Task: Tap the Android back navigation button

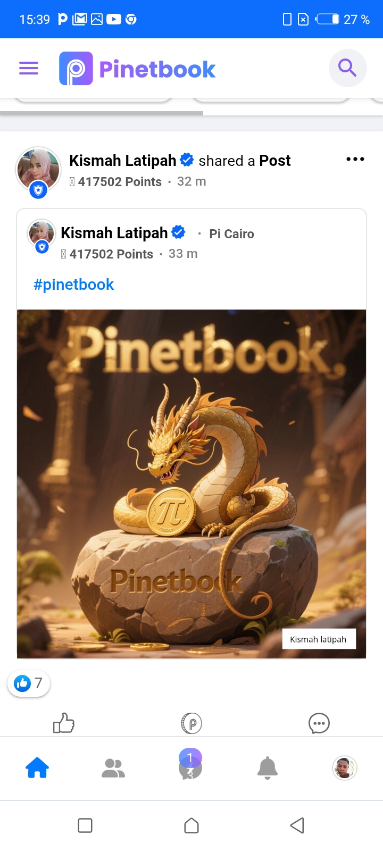Action: 297,825
